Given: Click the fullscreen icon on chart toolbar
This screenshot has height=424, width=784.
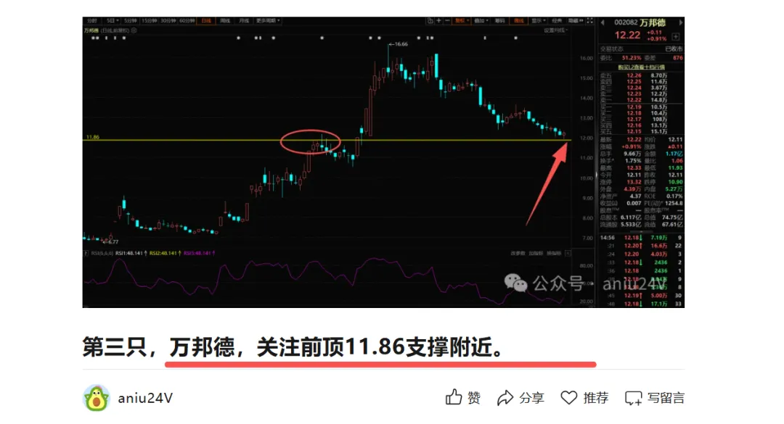Looking at the screenshot, I should 589,20.
